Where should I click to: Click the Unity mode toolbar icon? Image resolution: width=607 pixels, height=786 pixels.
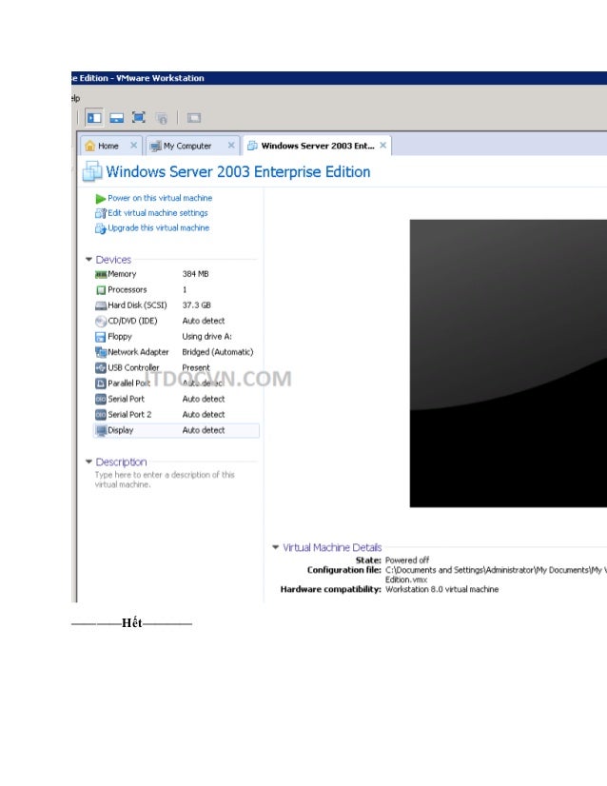pyautogui.click(x=162, y=118)
